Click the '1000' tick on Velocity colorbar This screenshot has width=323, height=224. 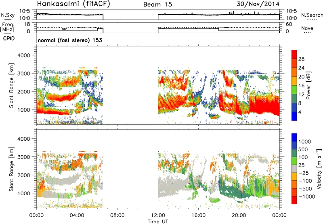coord(305,142)
